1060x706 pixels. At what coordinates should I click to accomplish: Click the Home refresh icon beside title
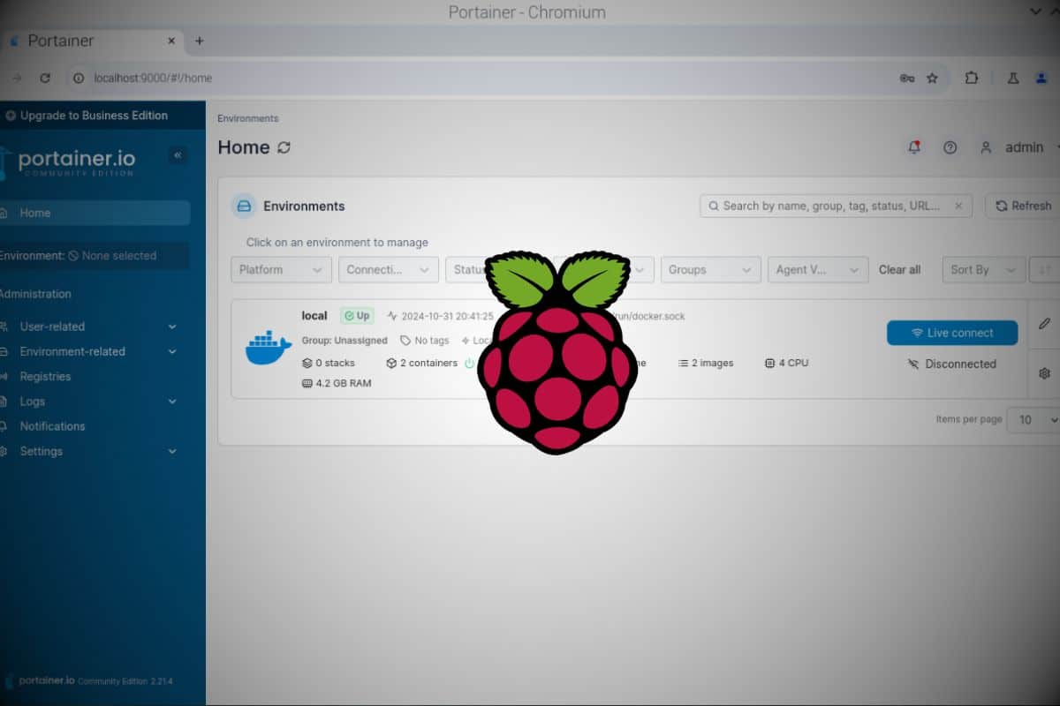click(x=284, y=147)
